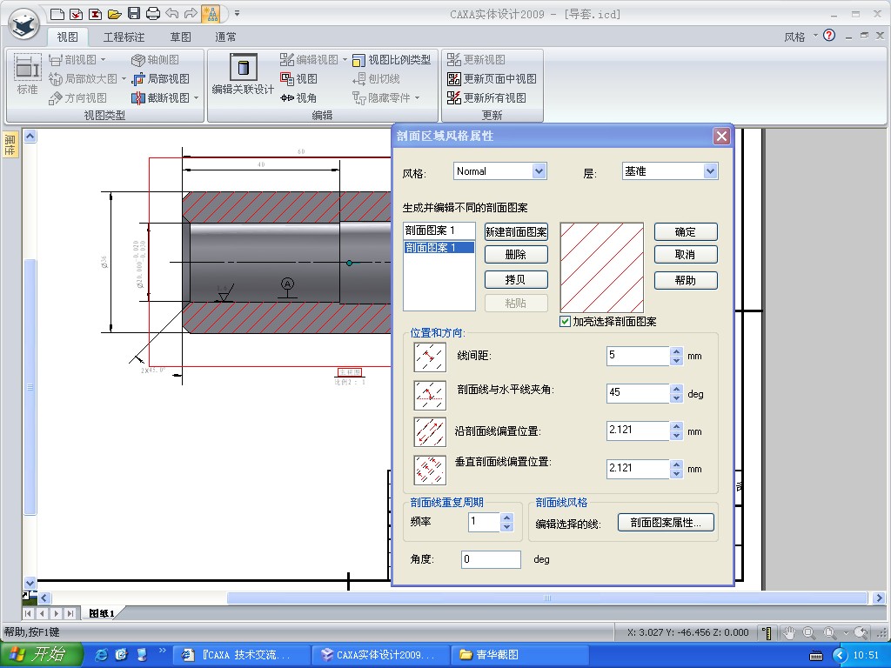Increase the 线间距 line spacing value

pos(676,351)
